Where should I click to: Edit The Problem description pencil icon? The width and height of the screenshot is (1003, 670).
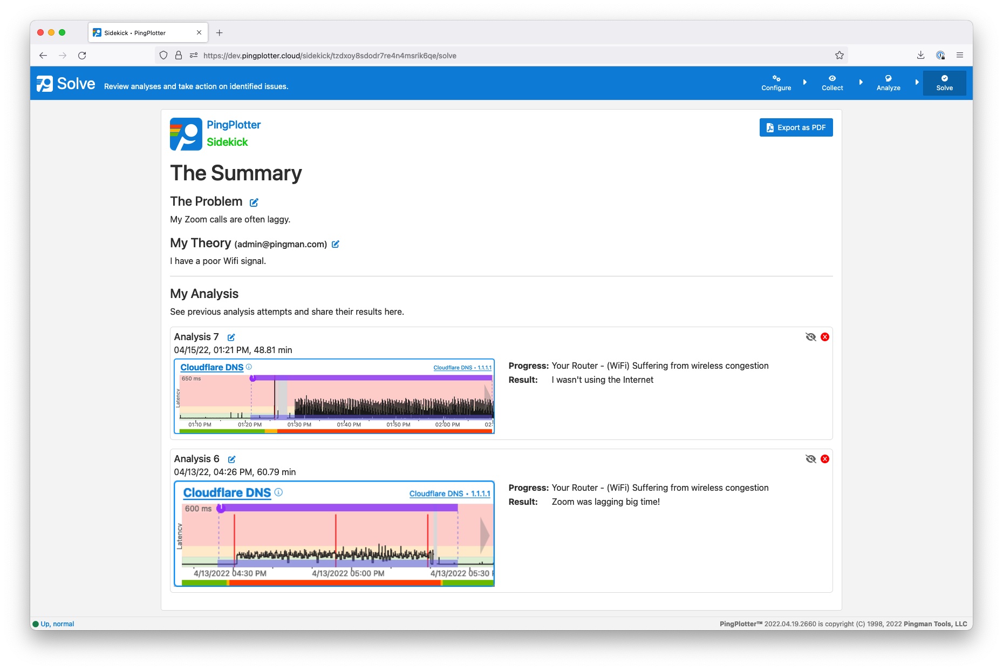pyautogui.click(x=254, y=202)
